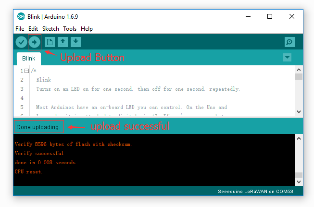Click the 'CPU reset.' console line

(28, 172)
